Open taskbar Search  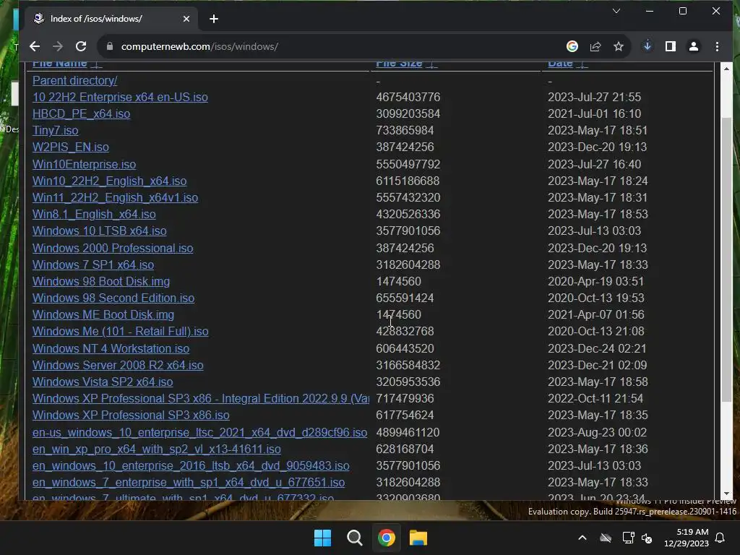tap(354, 538)
